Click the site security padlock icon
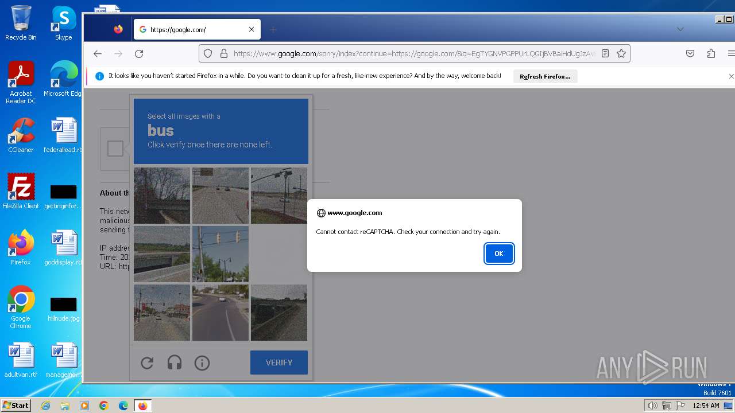735x413 pixels. (x=223, y=53)
